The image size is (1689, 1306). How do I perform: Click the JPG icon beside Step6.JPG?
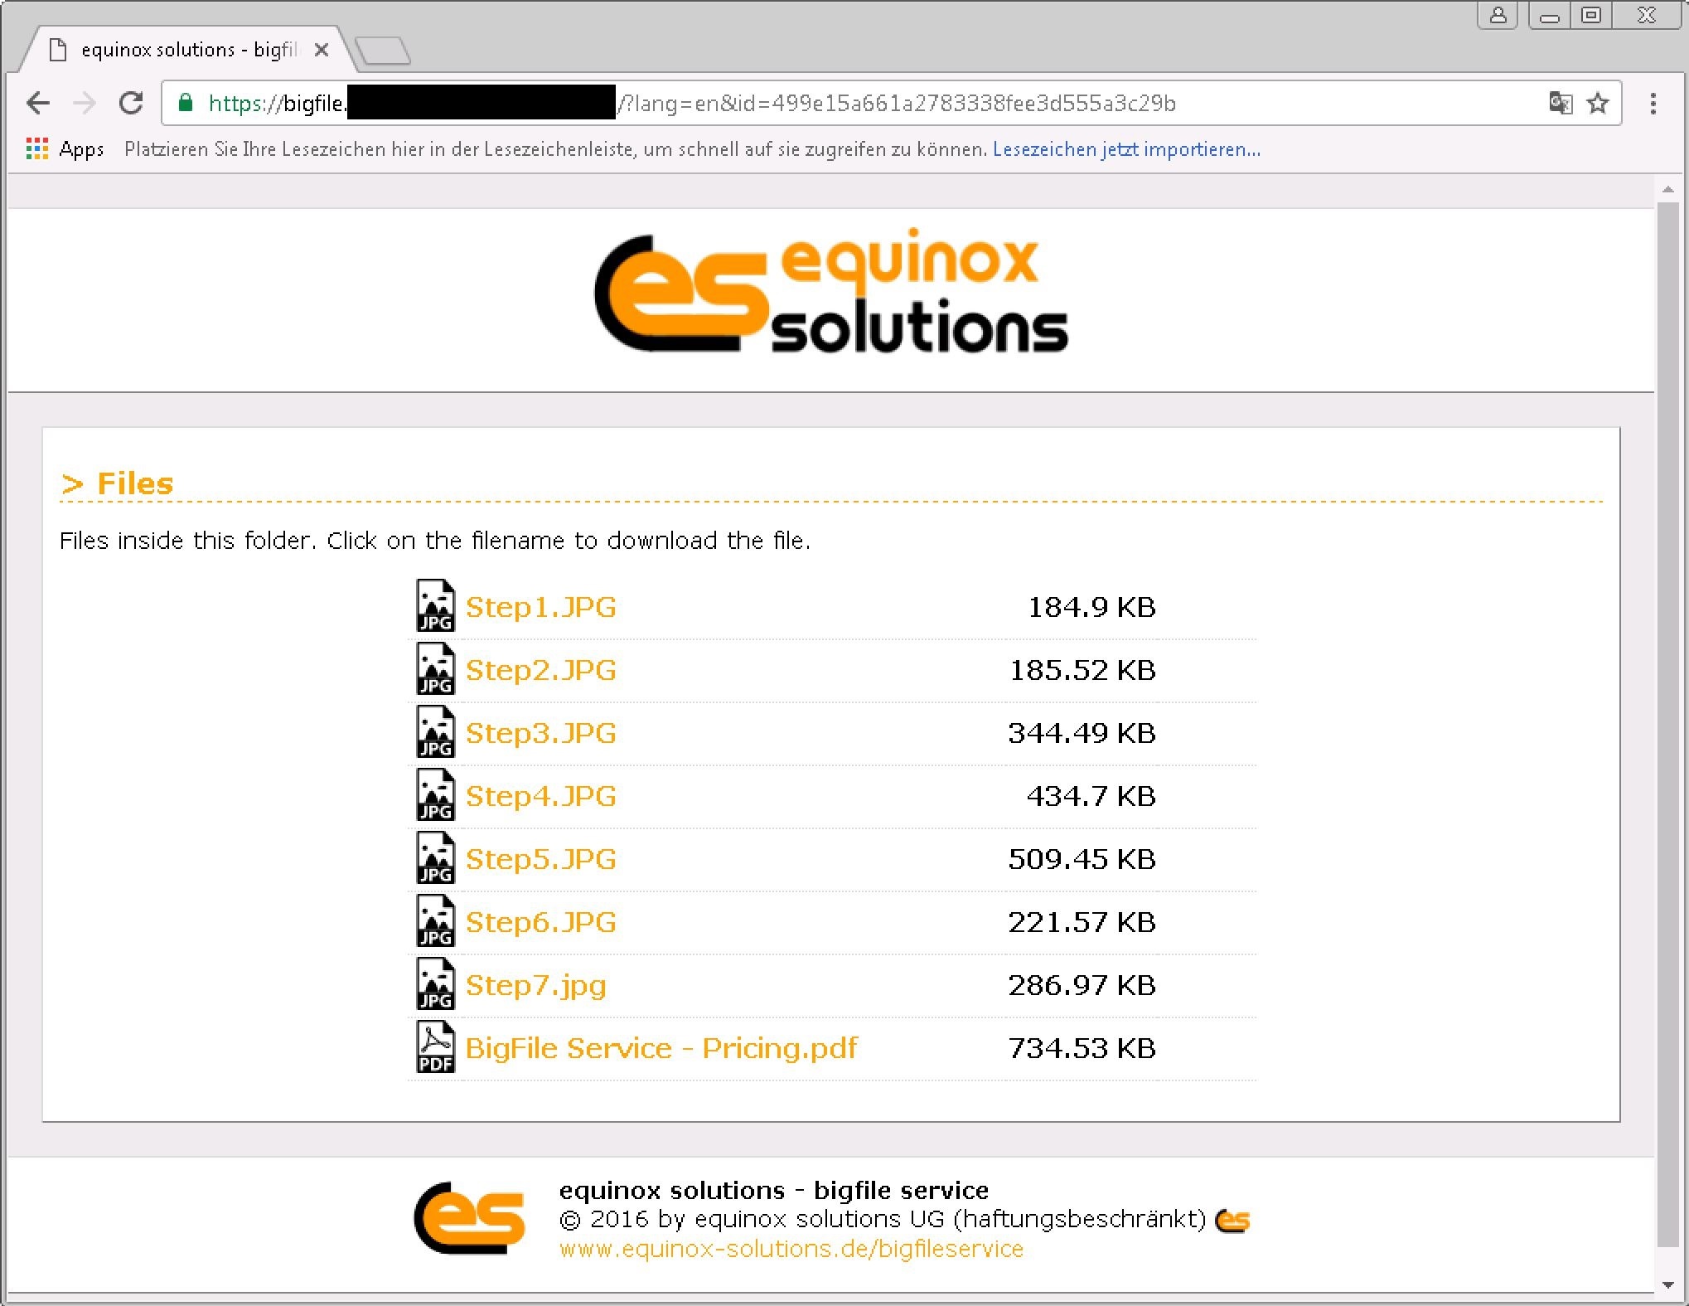click(435, 920)
